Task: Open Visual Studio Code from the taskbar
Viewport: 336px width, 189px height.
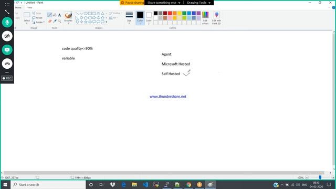Action: click(145, 184)
